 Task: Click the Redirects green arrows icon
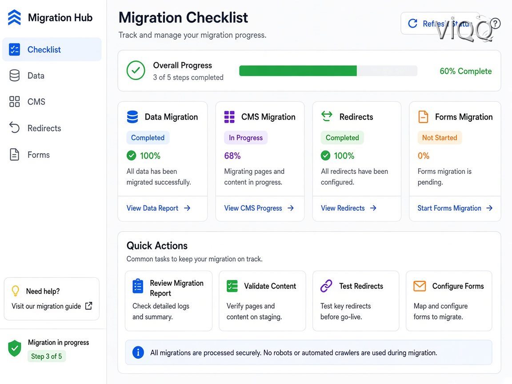pos(327,116)
